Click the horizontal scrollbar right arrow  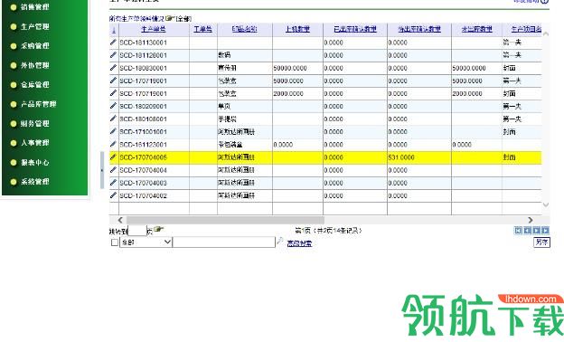pyautogui.click(x=531, y=220)
